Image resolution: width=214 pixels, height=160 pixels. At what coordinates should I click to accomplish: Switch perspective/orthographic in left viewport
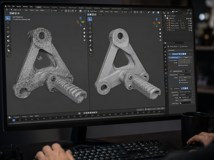point(84,40)
